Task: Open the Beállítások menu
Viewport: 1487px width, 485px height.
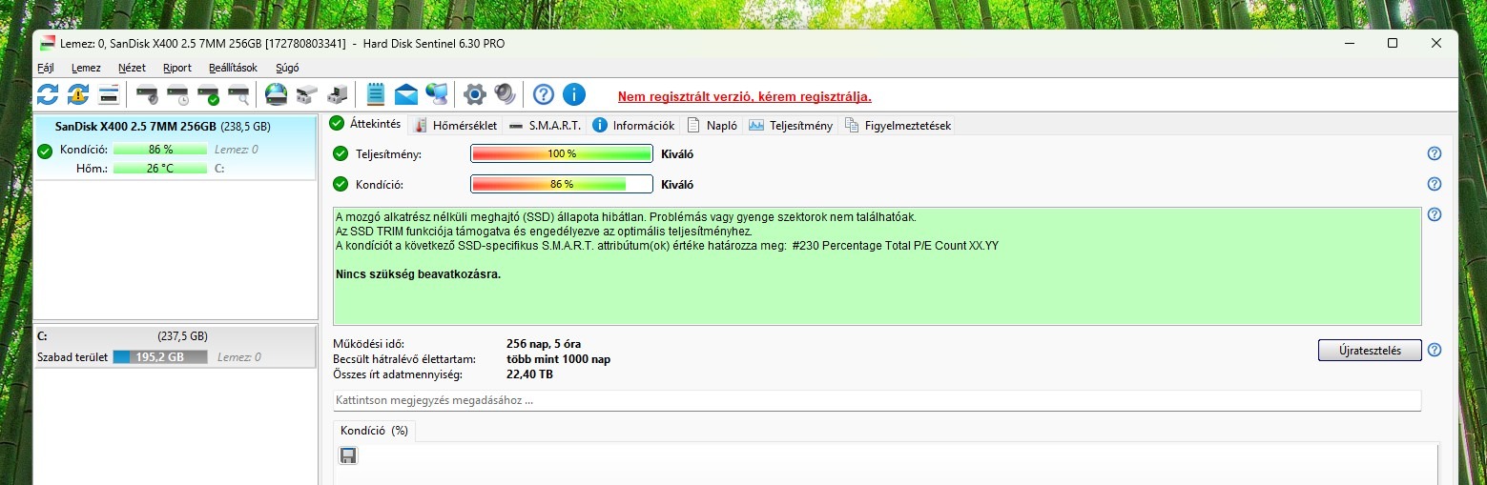Action: click(x=233, y=68)
